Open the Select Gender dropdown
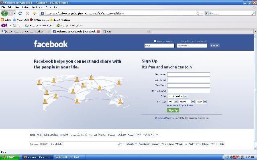This screenshot has width=257, height=160. (177, 96)
